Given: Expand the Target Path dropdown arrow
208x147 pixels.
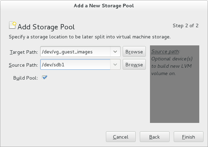Looking at the screenshot, I should point(115,52).
